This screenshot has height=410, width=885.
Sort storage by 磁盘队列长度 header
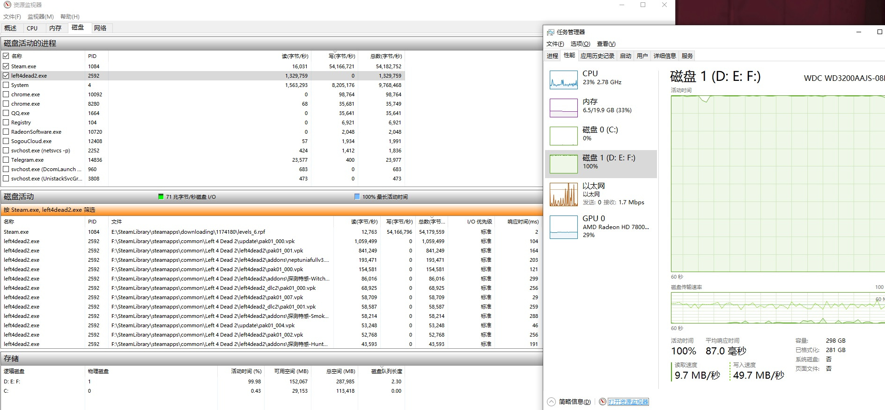(x=386, y=371)
